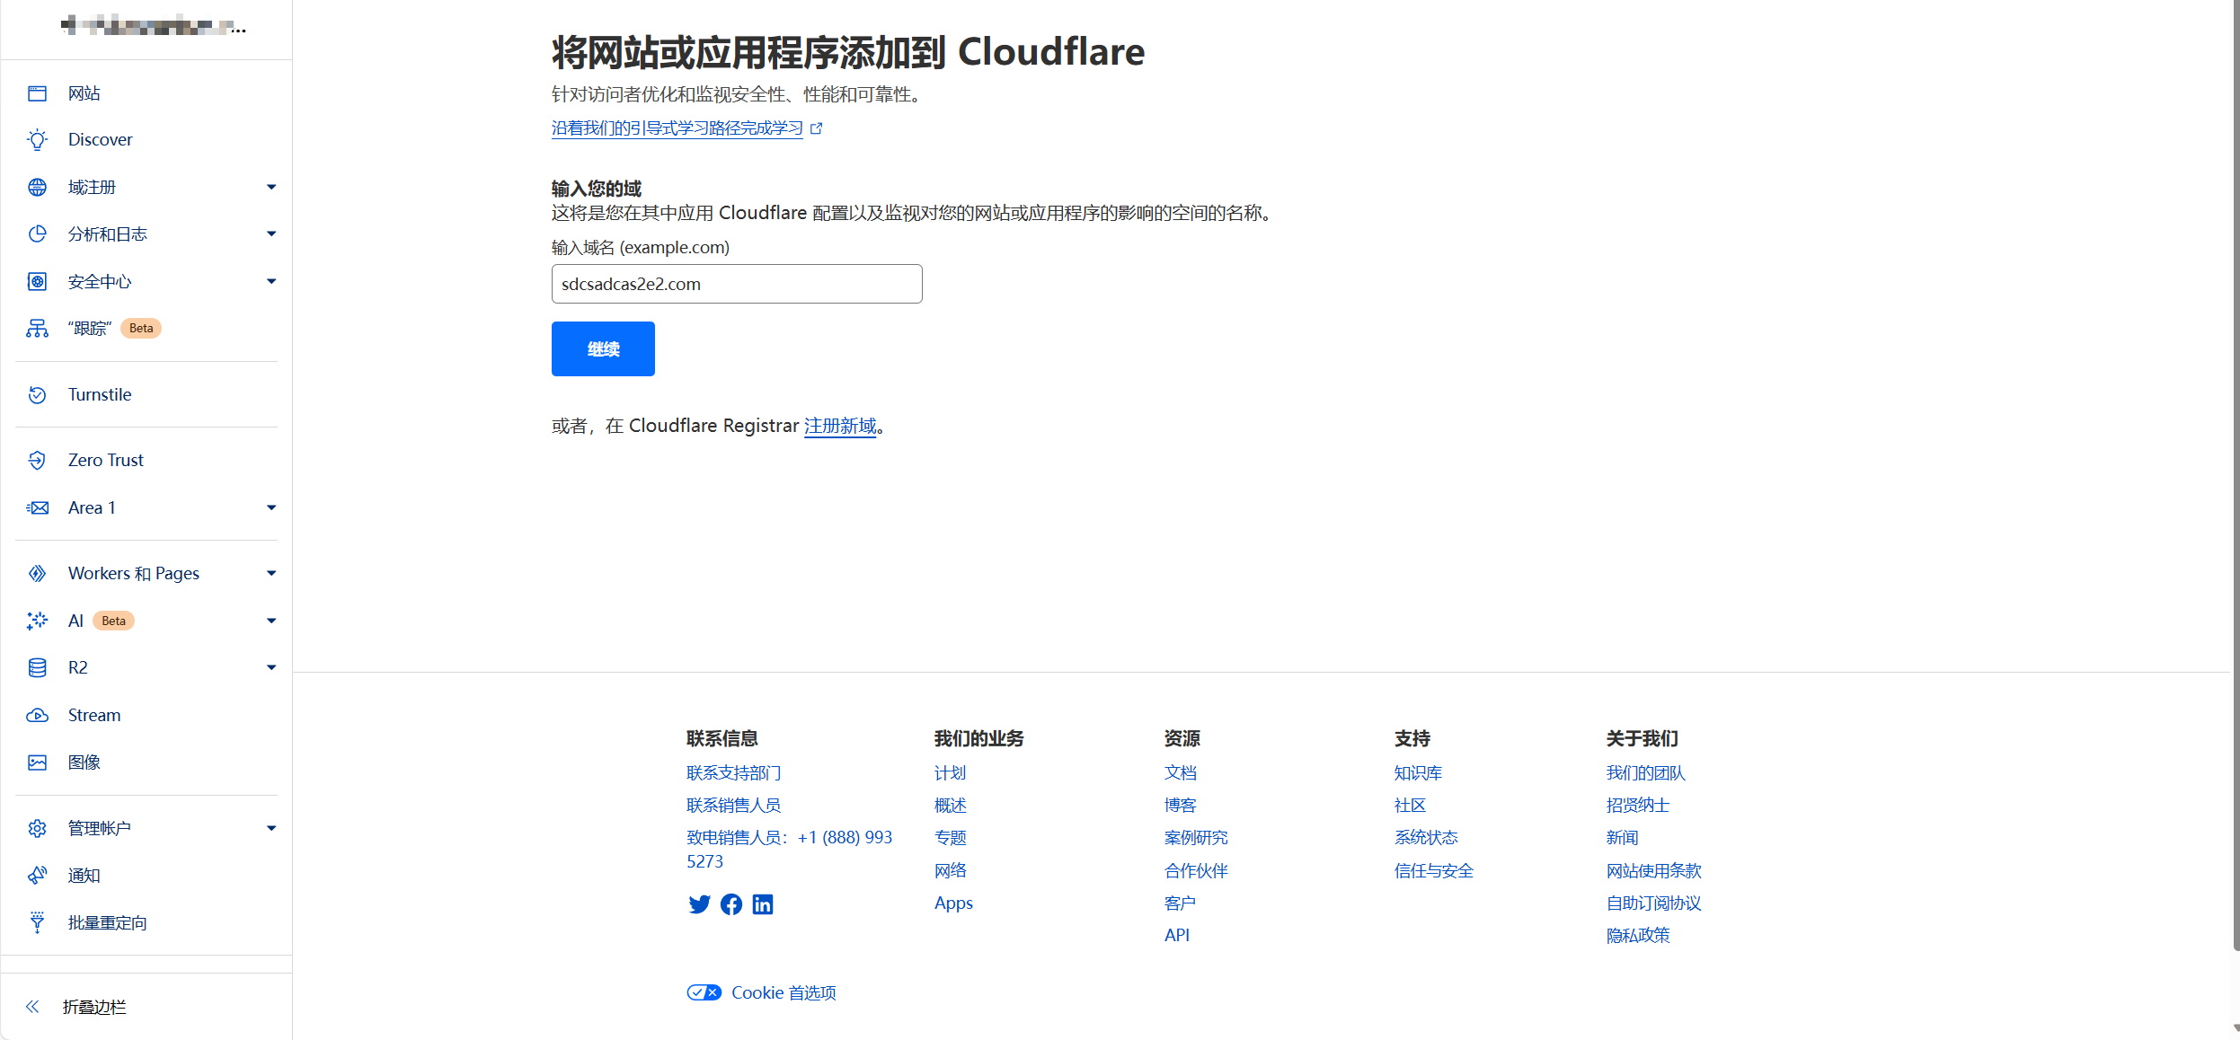Expand the R2 submenu arrow
The image size is (2240, 1040).
271,668
